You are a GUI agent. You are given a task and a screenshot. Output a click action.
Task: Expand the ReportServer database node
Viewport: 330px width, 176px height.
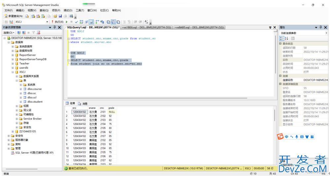(x=13, y=55)
